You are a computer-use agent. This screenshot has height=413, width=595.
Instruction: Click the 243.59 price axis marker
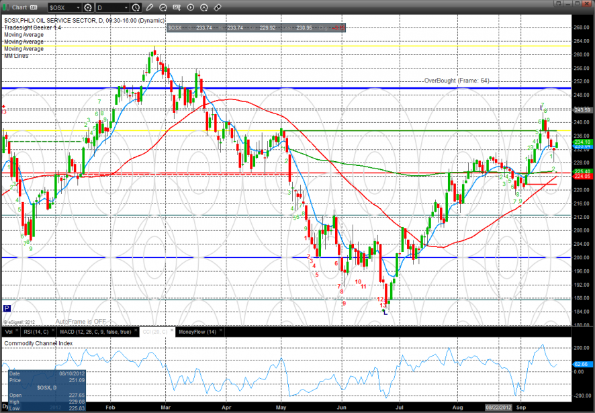tap(582, 110)
